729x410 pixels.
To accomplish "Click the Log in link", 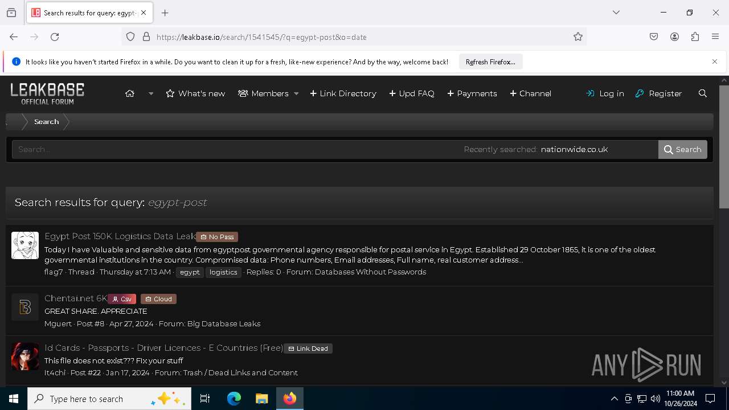I will 605,93.
